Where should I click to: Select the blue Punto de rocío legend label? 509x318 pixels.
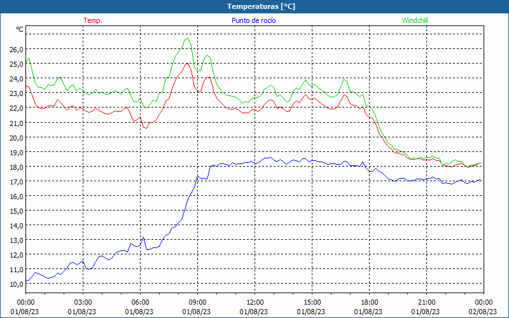pyautogui.click(x=253, y=20)
